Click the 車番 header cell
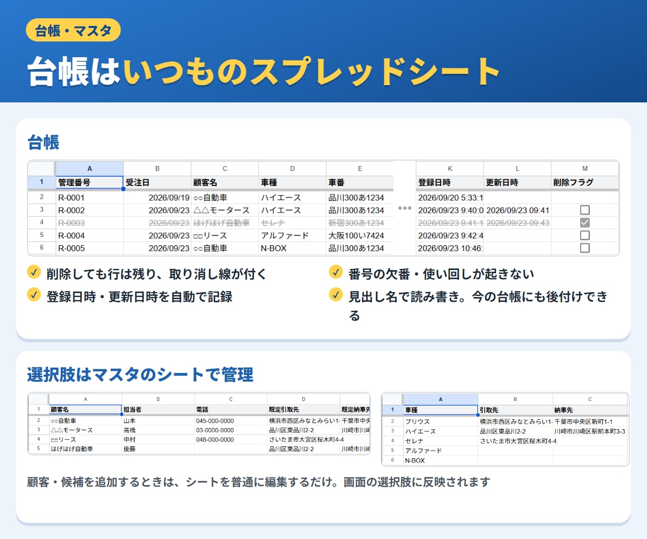647x539 pixels. tap(360, 182)
